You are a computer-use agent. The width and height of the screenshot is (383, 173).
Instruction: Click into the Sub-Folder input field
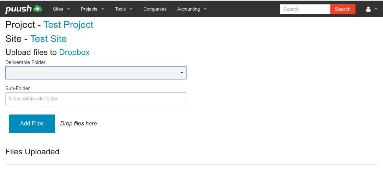click(x=96, y=99)
